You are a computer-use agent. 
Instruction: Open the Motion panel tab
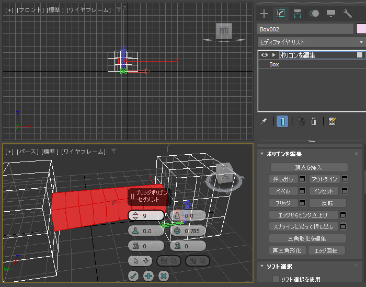[314, 14]
